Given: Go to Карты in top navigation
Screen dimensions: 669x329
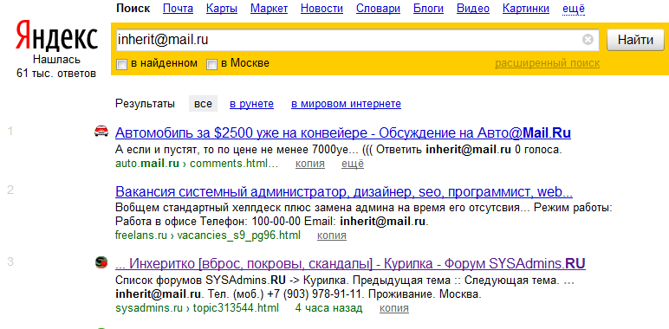Looking at the screenshot, I should coord(222,9).
